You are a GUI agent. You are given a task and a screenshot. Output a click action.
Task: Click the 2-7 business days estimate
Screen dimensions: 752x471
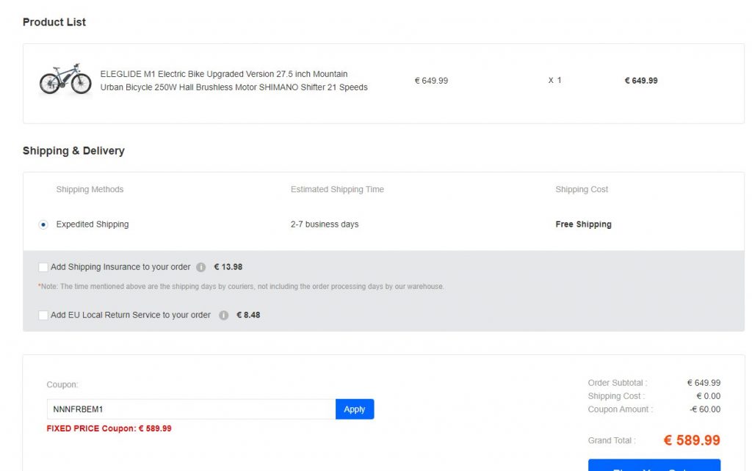pyautogui.click(x=325, y=224)
